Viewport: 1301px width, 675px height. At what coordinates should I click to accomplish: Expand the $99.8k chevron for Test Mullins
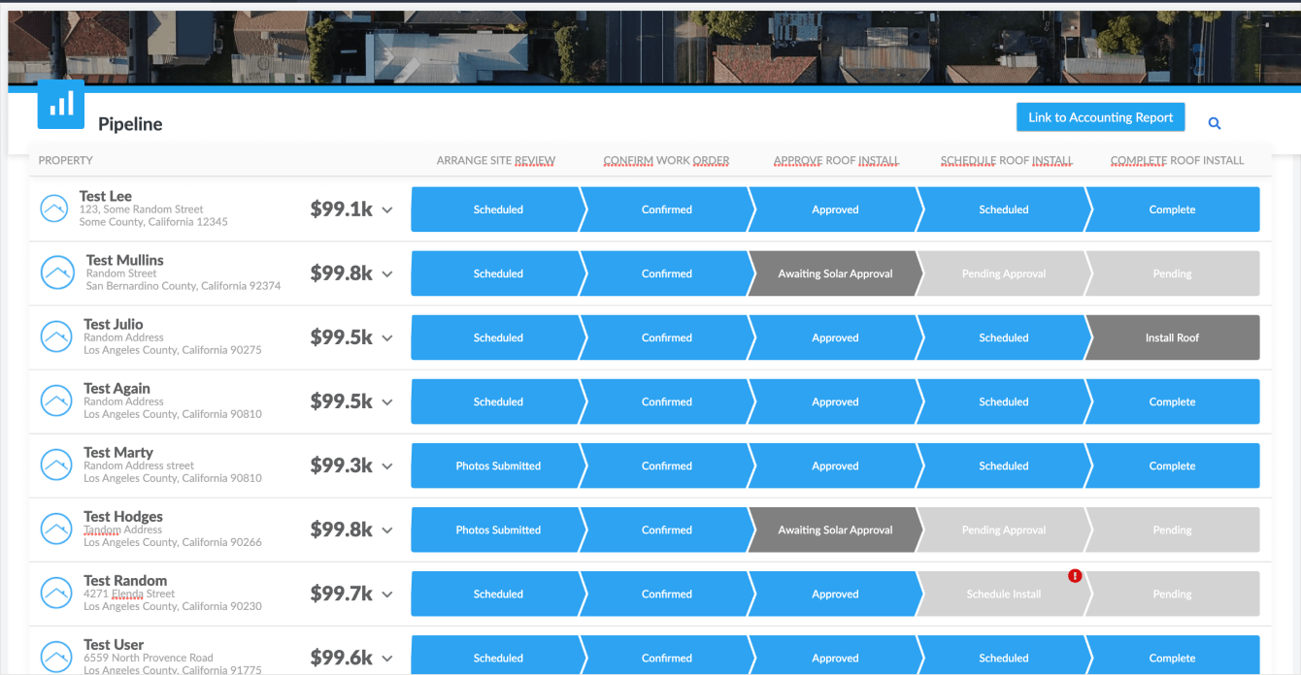pyautogui.click(x=387, y=274)
